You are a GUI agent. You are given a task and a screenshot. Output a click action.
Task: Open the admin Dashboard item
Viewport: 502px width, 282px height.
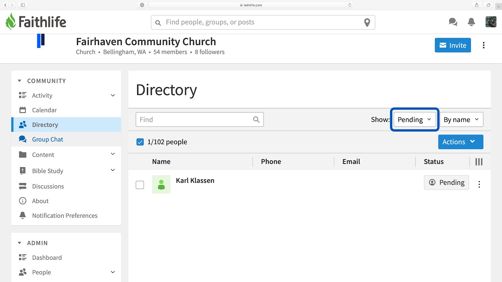[47, 258]
